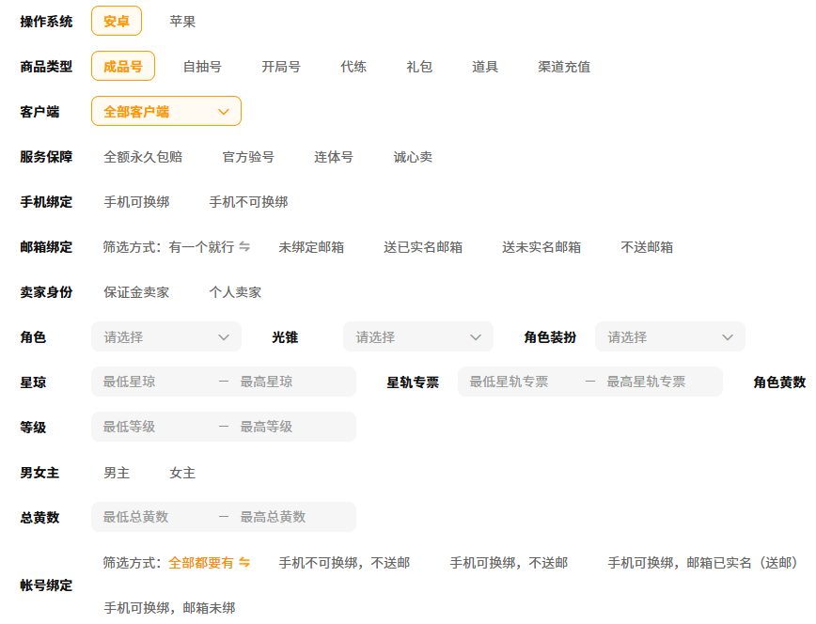Image resolution: width=816 pixels, height=624 pixels.
Task: Select 手机可换绑，邮箱未绑 account binding
Action: pyautogui.click(x=169, y=608)
